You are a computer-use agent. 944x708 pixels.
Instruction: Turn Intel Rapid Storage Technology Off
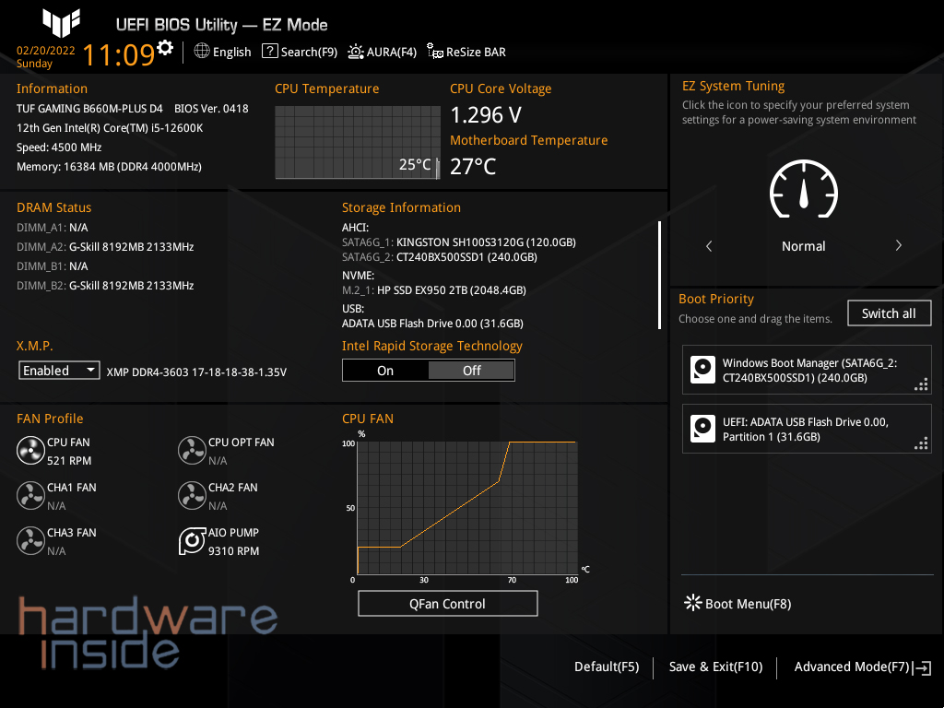click(x=471, y=371)
